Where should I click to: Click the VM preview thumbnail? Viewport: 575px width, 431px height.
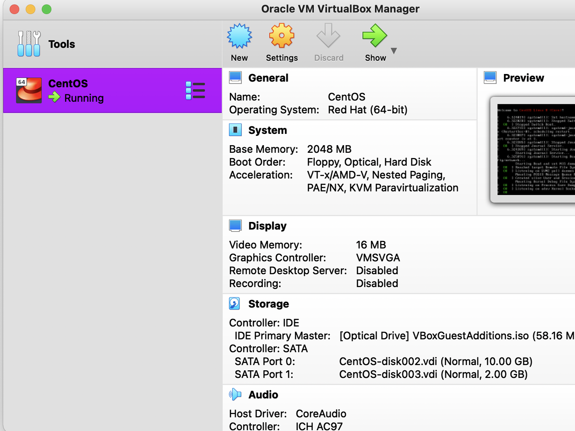tap(536, 150)
